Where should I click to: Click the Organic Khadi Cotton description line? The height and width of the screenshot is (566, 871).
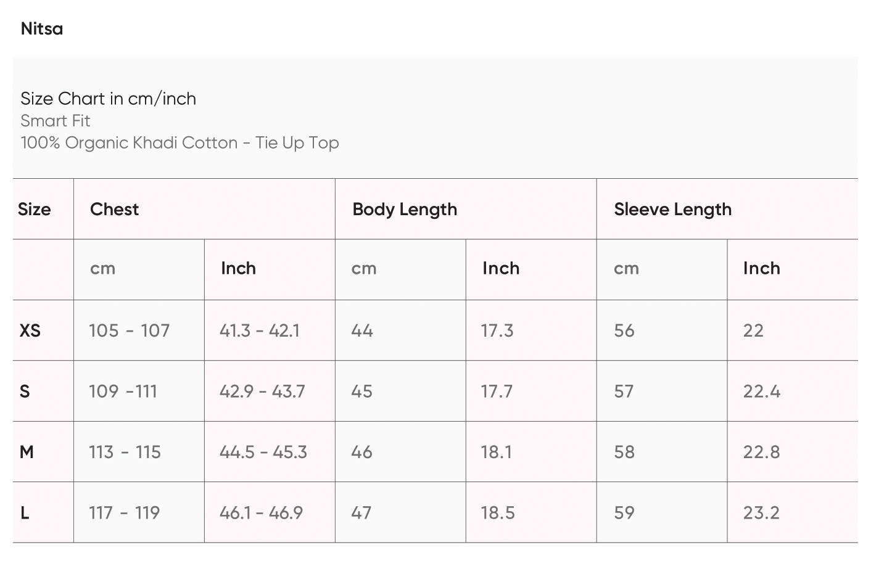(180, 143)
